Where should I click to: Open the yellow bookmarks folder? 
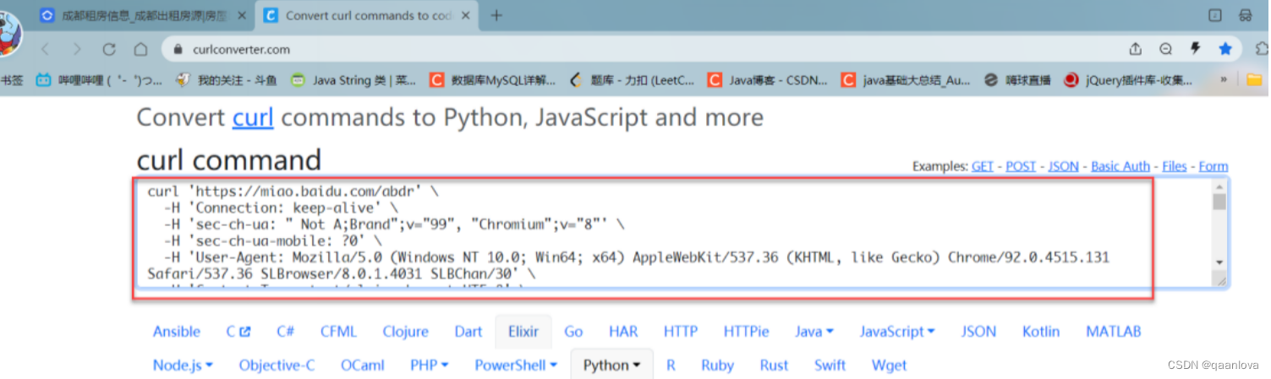1255,80
